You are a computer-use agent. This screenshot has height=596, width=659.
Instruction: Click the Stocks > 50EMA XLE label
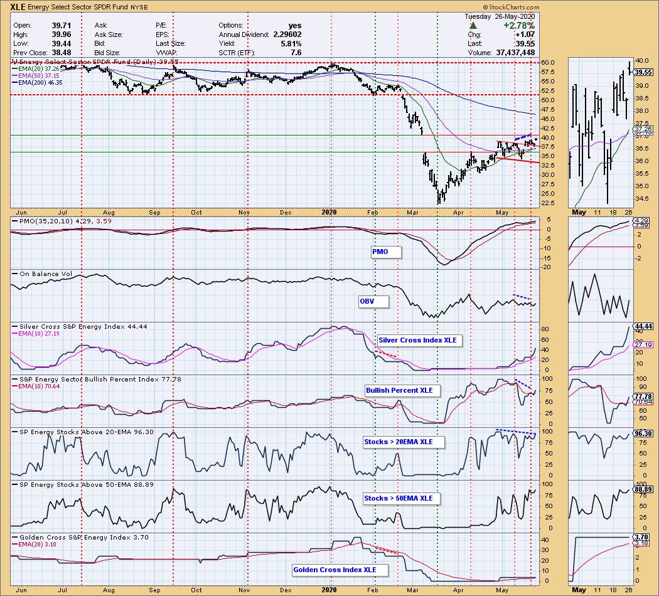pos(402,498)
